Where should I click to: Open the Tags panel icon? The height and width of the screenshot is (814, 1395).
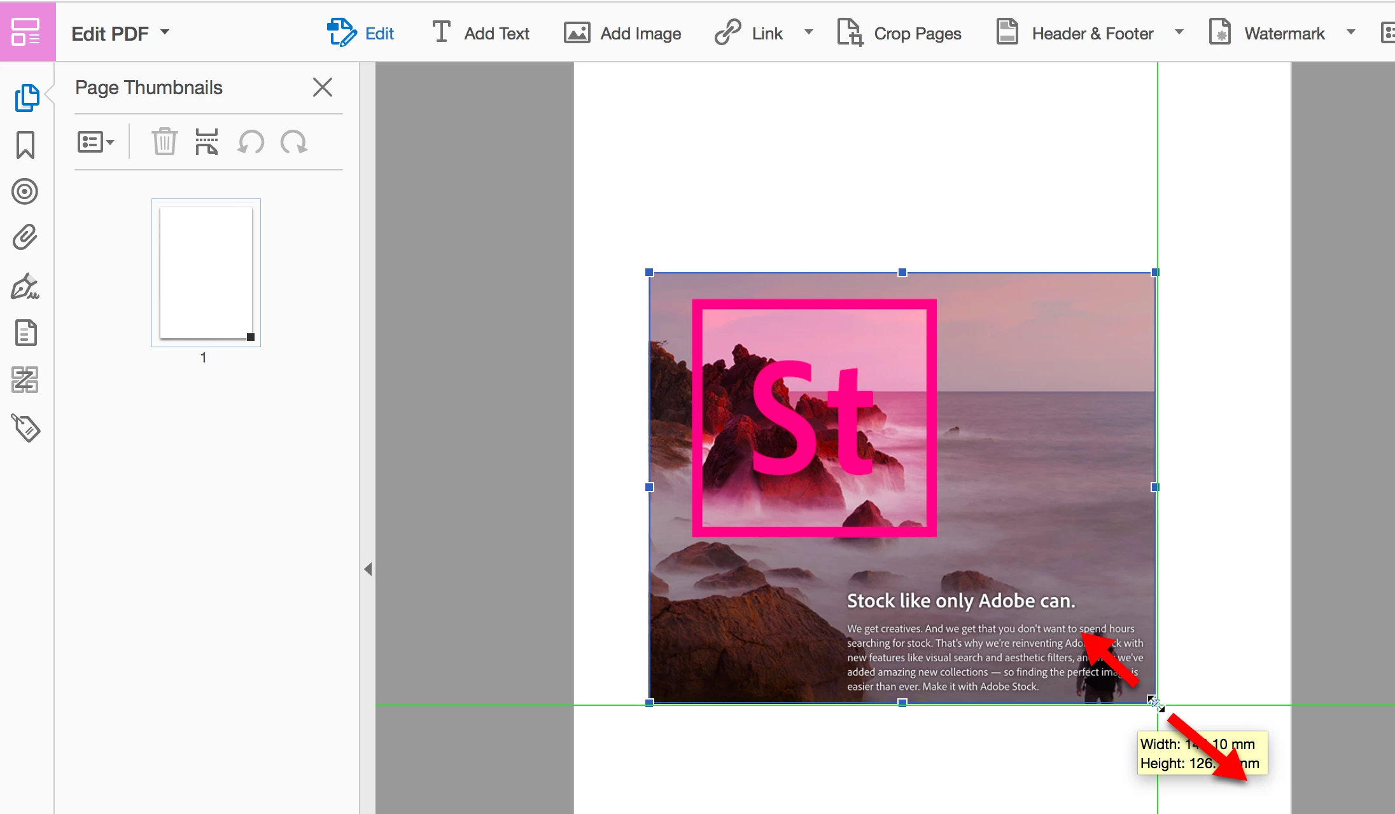point(25,428)
